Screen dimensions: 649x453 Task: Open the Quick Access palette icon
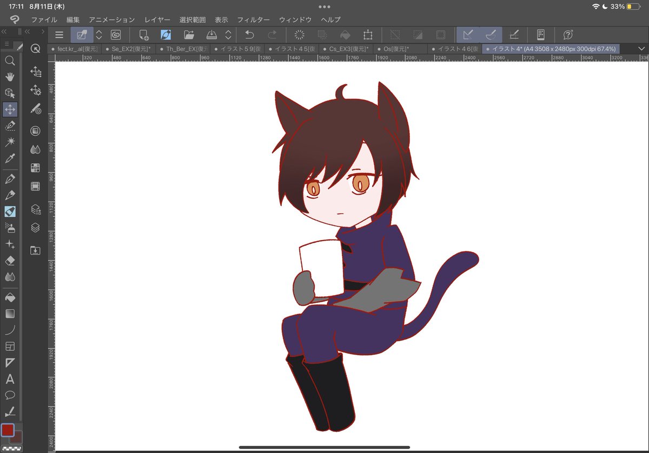tap(36, 49)
